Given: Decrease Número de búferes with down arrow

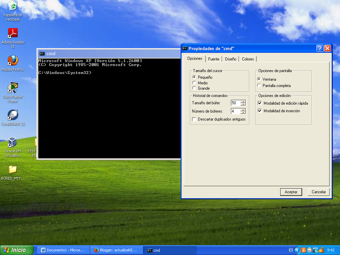Looking at the screenshot, I should tap(243, 113).
